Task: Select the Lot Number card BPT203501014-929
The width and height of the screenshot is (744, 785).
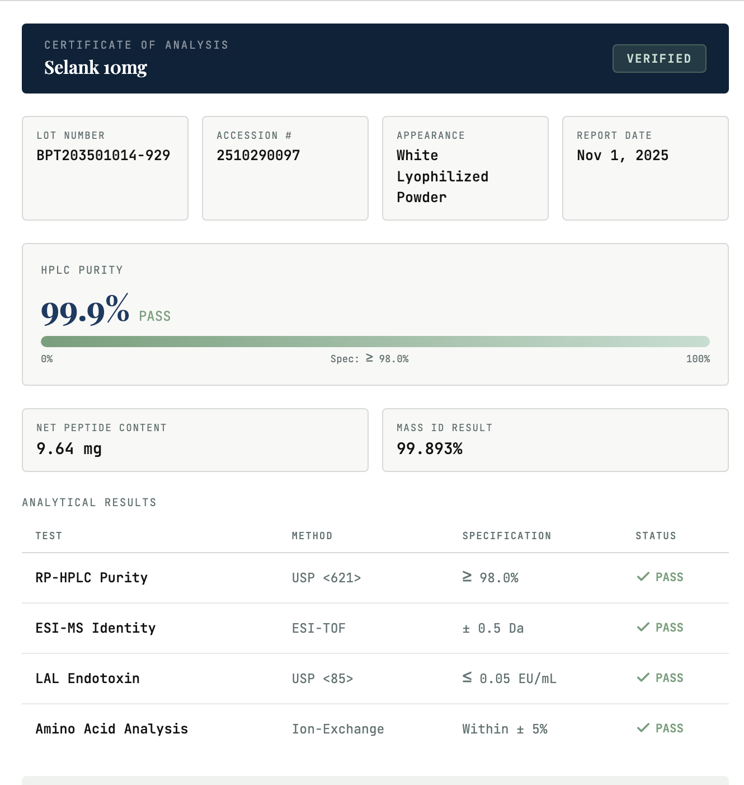Action: click(x=105, y=168)
